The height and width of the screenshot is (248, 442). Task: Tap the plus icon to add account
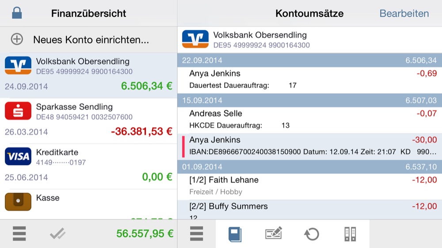tap(17, 39)
